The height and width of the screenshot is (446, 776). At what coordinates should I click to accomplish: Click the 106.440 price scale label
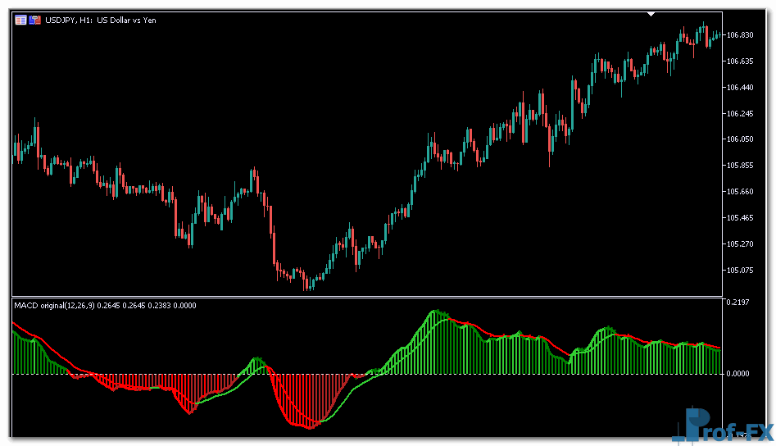[x=740, y=87]
